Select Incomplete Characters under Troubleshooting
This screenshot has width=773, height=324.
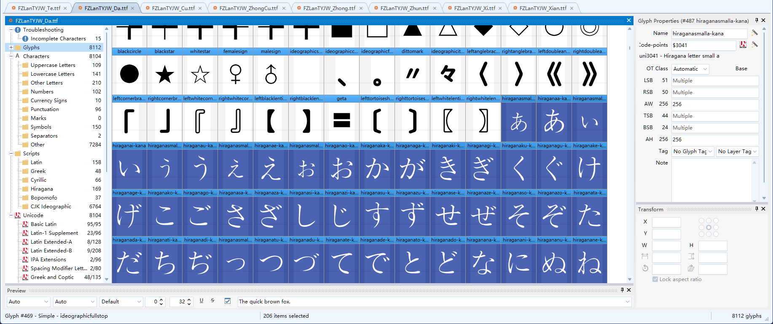pos(58,39)
